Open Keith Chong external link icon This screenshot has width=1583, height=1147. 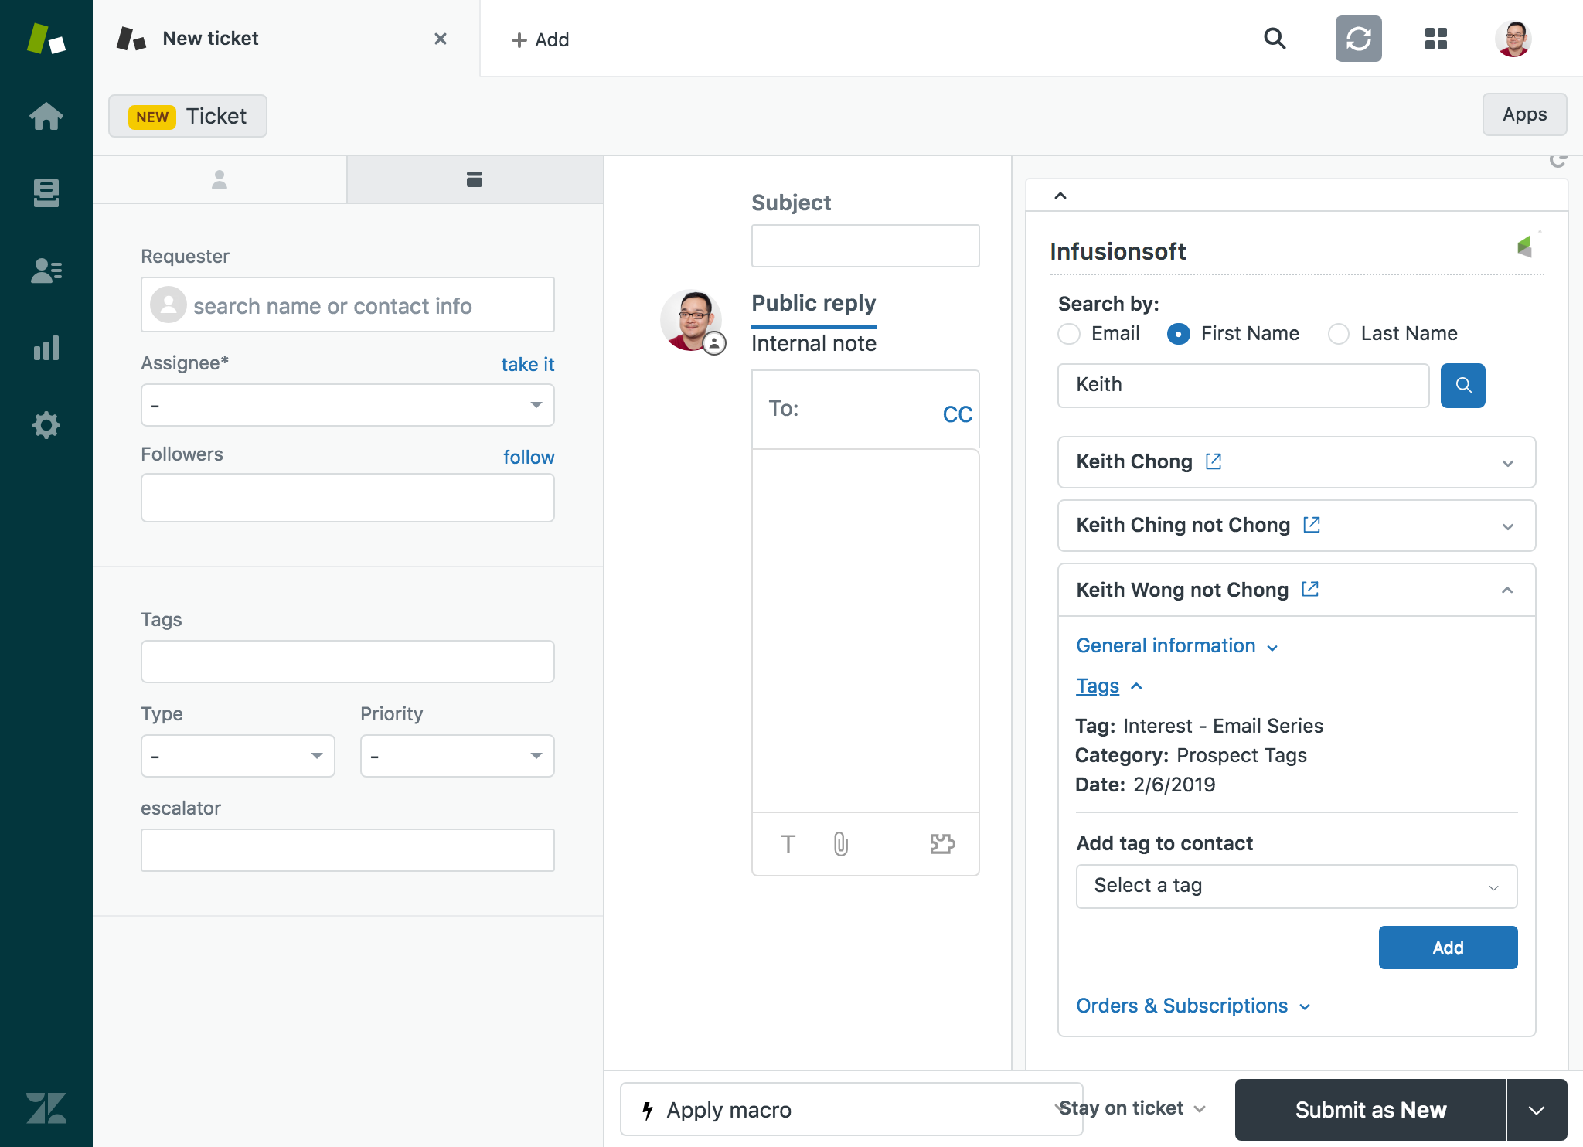click(x=1214, y=461)
